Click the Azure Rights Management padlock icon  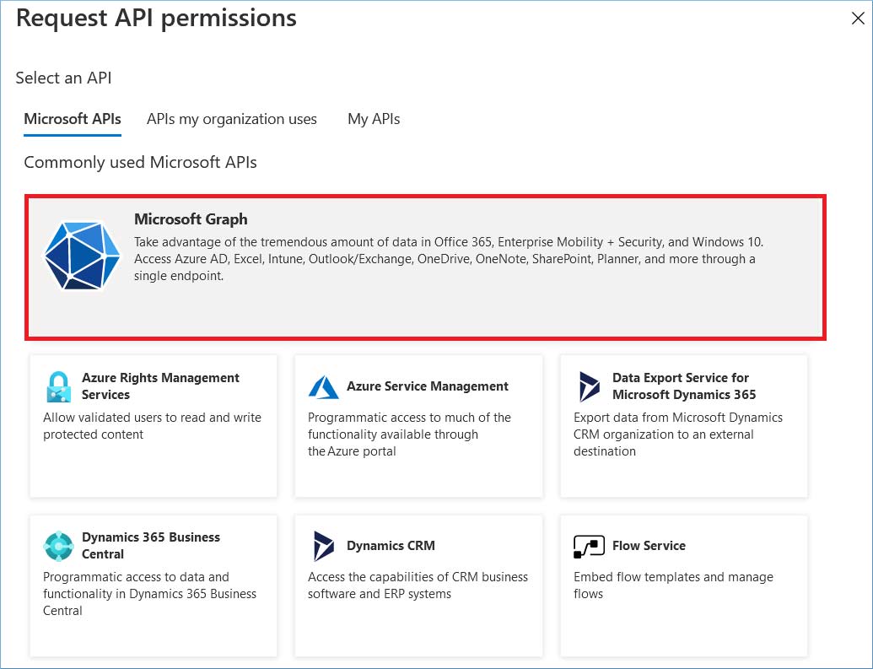point(58,386)
